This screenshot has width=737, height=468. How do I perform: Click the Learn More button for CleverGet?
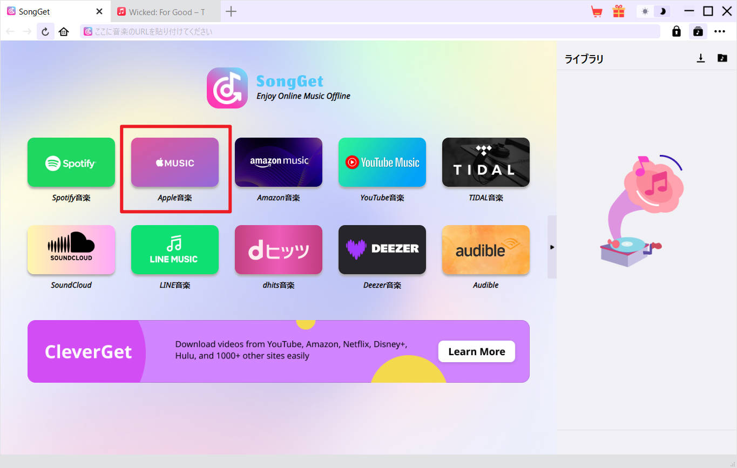point(476,351)
